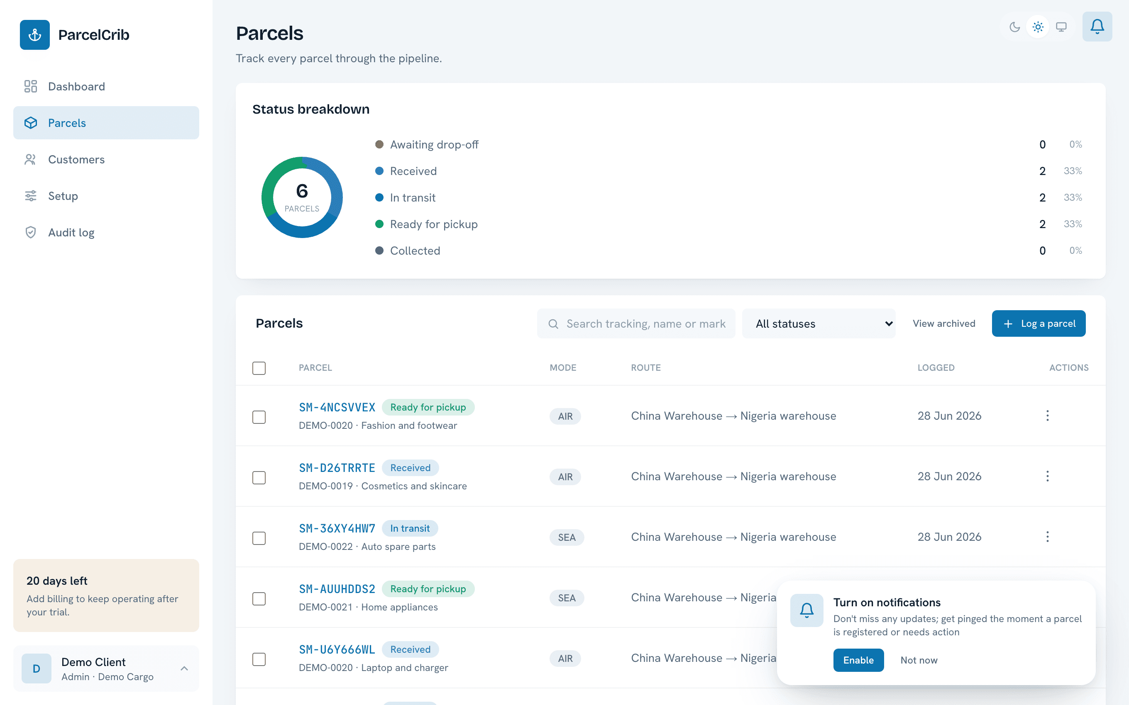Image resolution: width=1129 pixels, height=705 pixels.
Task: Click In transit badge on SM-36XY4HW7
Action: coord(410,529)
